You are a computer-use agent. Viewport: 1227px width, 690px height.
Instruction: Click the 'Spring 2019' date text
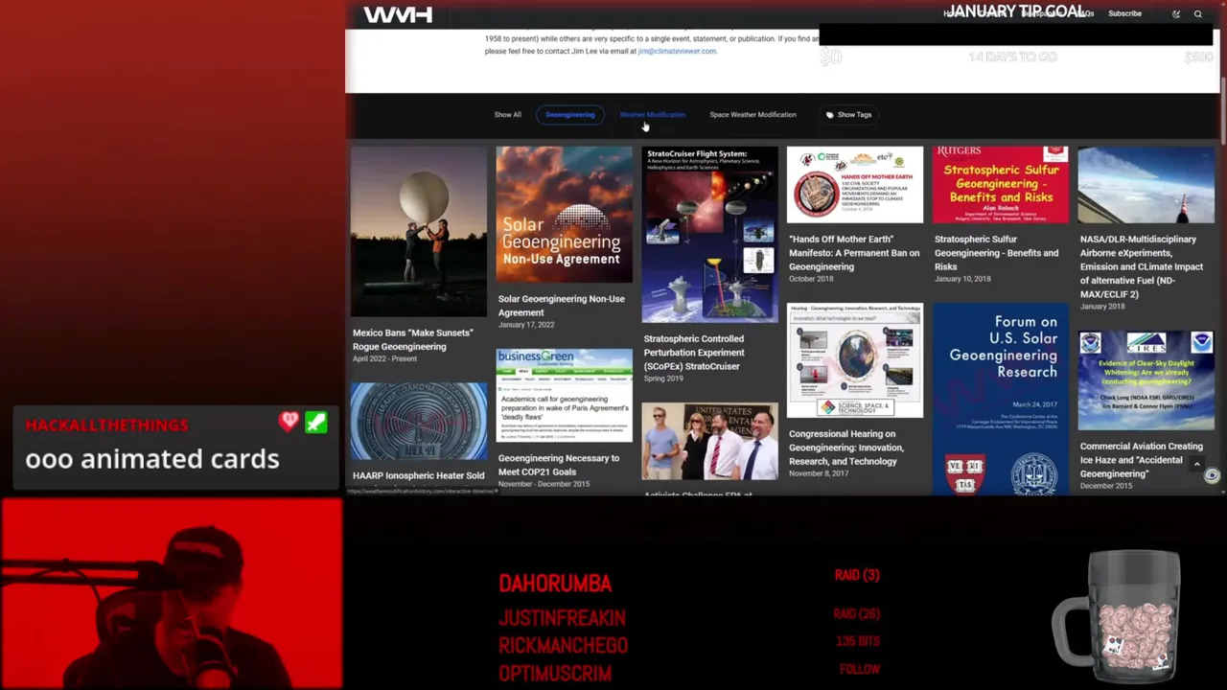[x=663, y=379]
